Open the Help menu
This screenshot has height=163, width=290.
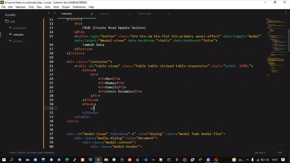(x=92, y=7)
